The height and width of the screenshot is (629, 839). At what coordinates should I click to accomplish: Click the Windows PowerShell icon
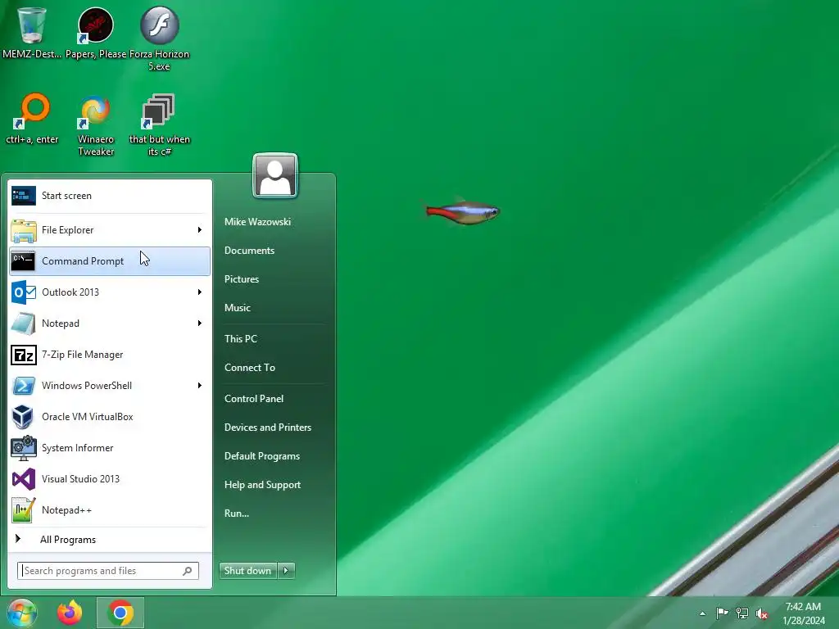(24, 386)
